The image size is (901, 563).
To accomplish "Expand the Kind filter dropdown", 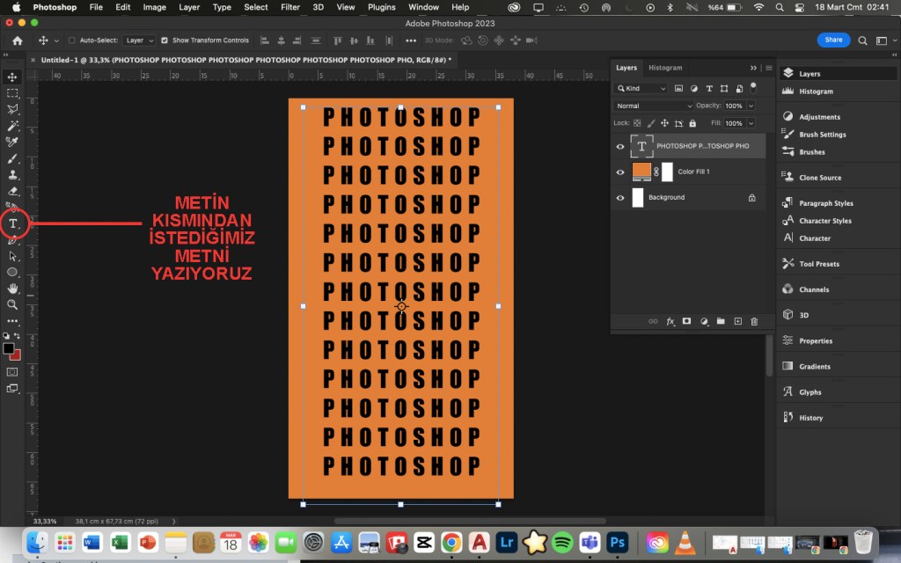I will click(642, 89).
